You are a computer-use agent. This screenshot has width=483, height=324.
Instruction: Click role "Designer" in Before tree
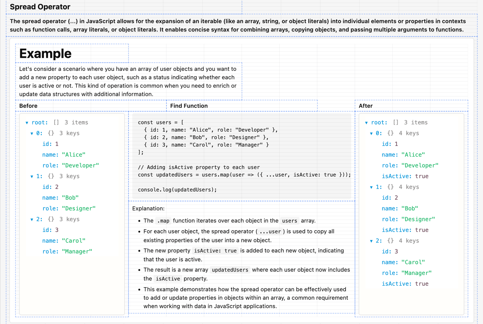[x=69, y=208]
